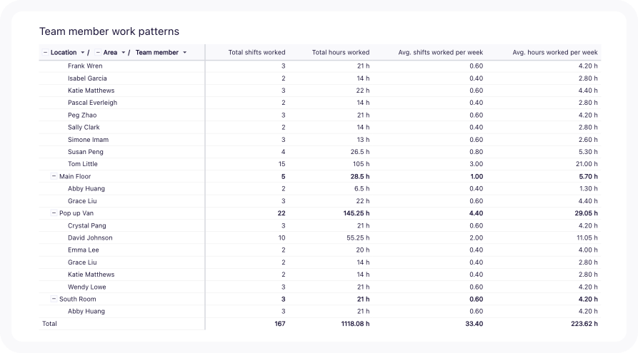
Task: Select the Tom Little row
Action: click(320, 164)
